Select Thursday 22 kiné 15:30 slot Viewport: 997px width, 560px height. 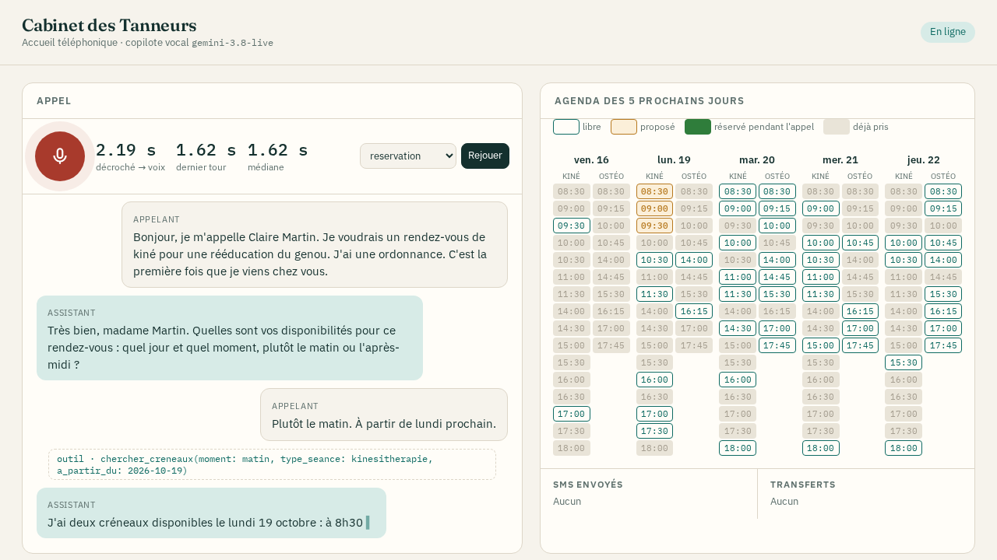904,362
